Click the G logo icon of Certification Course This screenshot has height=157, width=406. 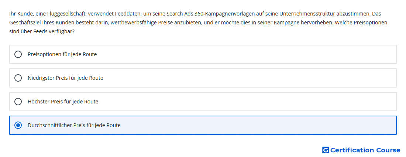326,150
